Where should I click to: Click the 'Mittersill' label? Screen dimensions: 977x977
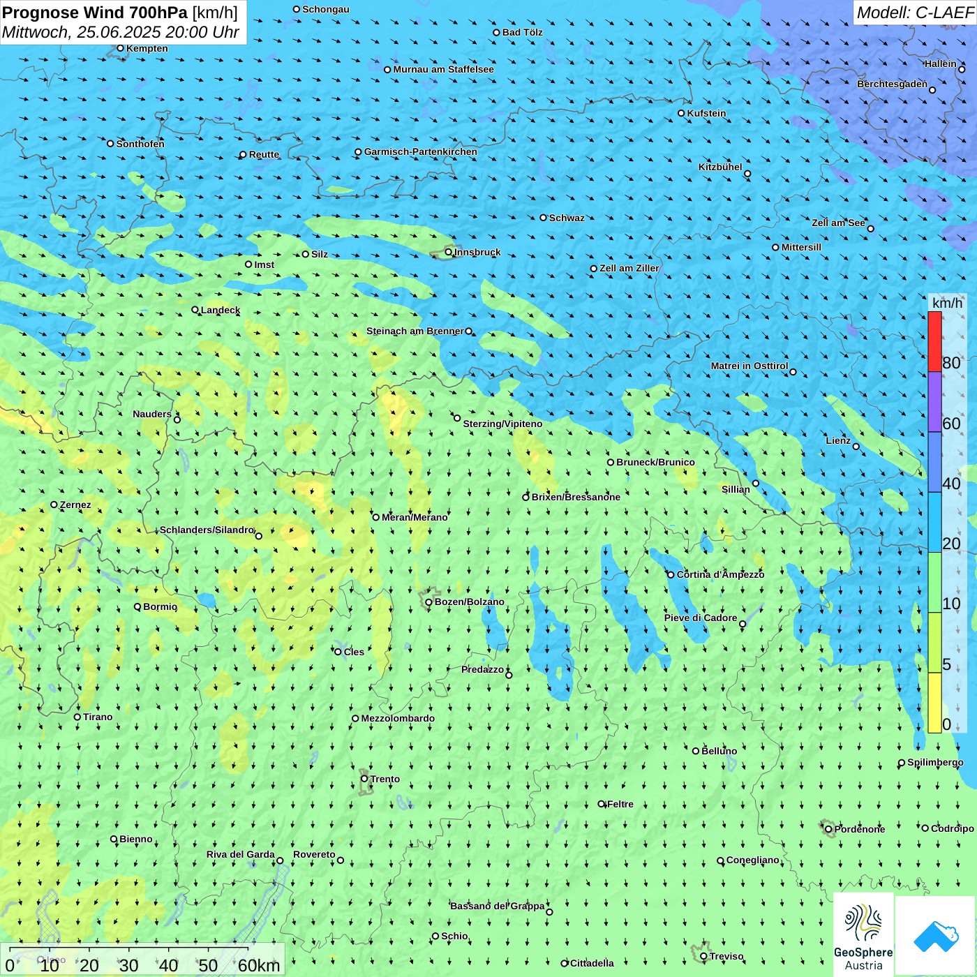tap(801, 247)
